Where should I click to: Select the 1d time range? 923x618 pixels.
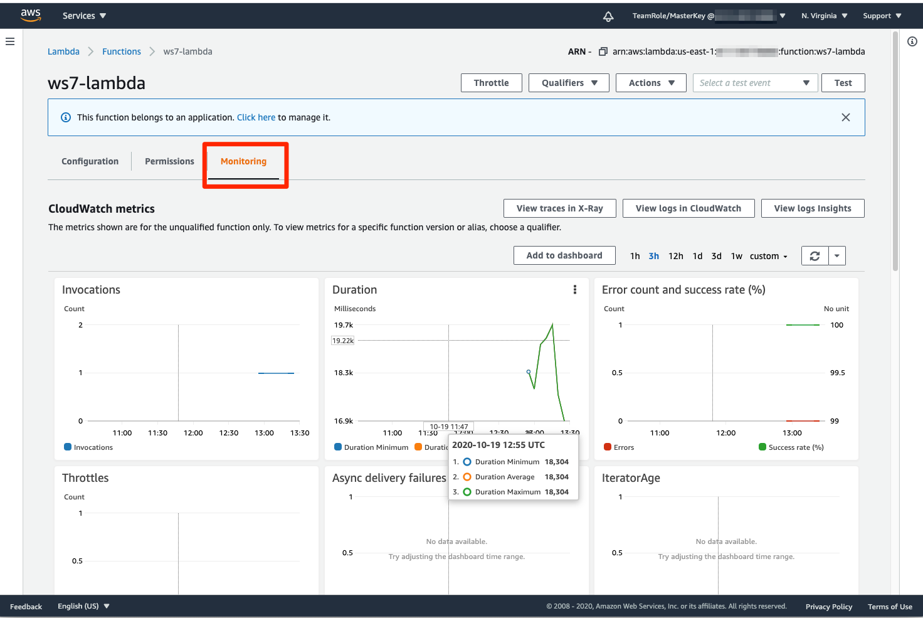(x=697, y=256)
